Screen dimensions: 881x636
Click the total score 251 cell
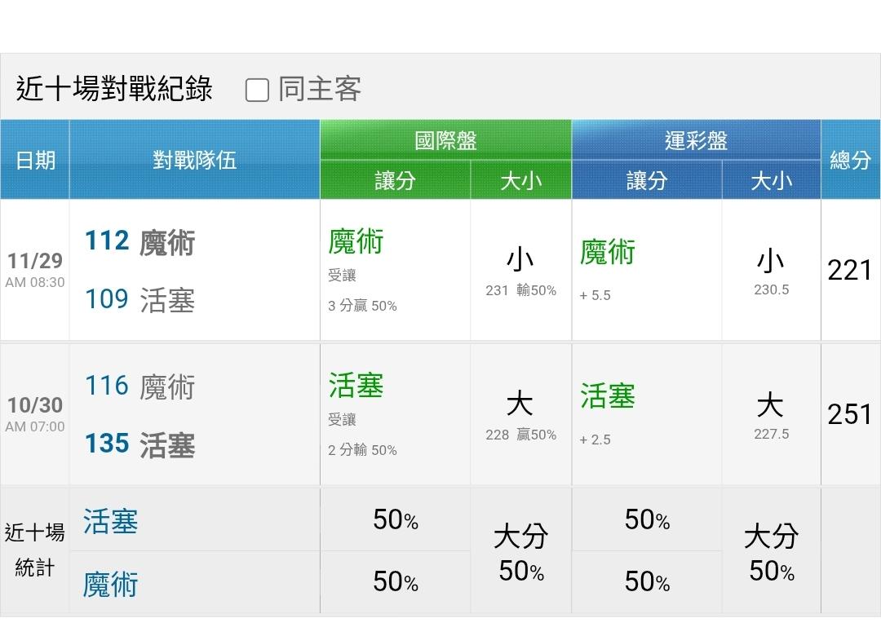[850, 414]
